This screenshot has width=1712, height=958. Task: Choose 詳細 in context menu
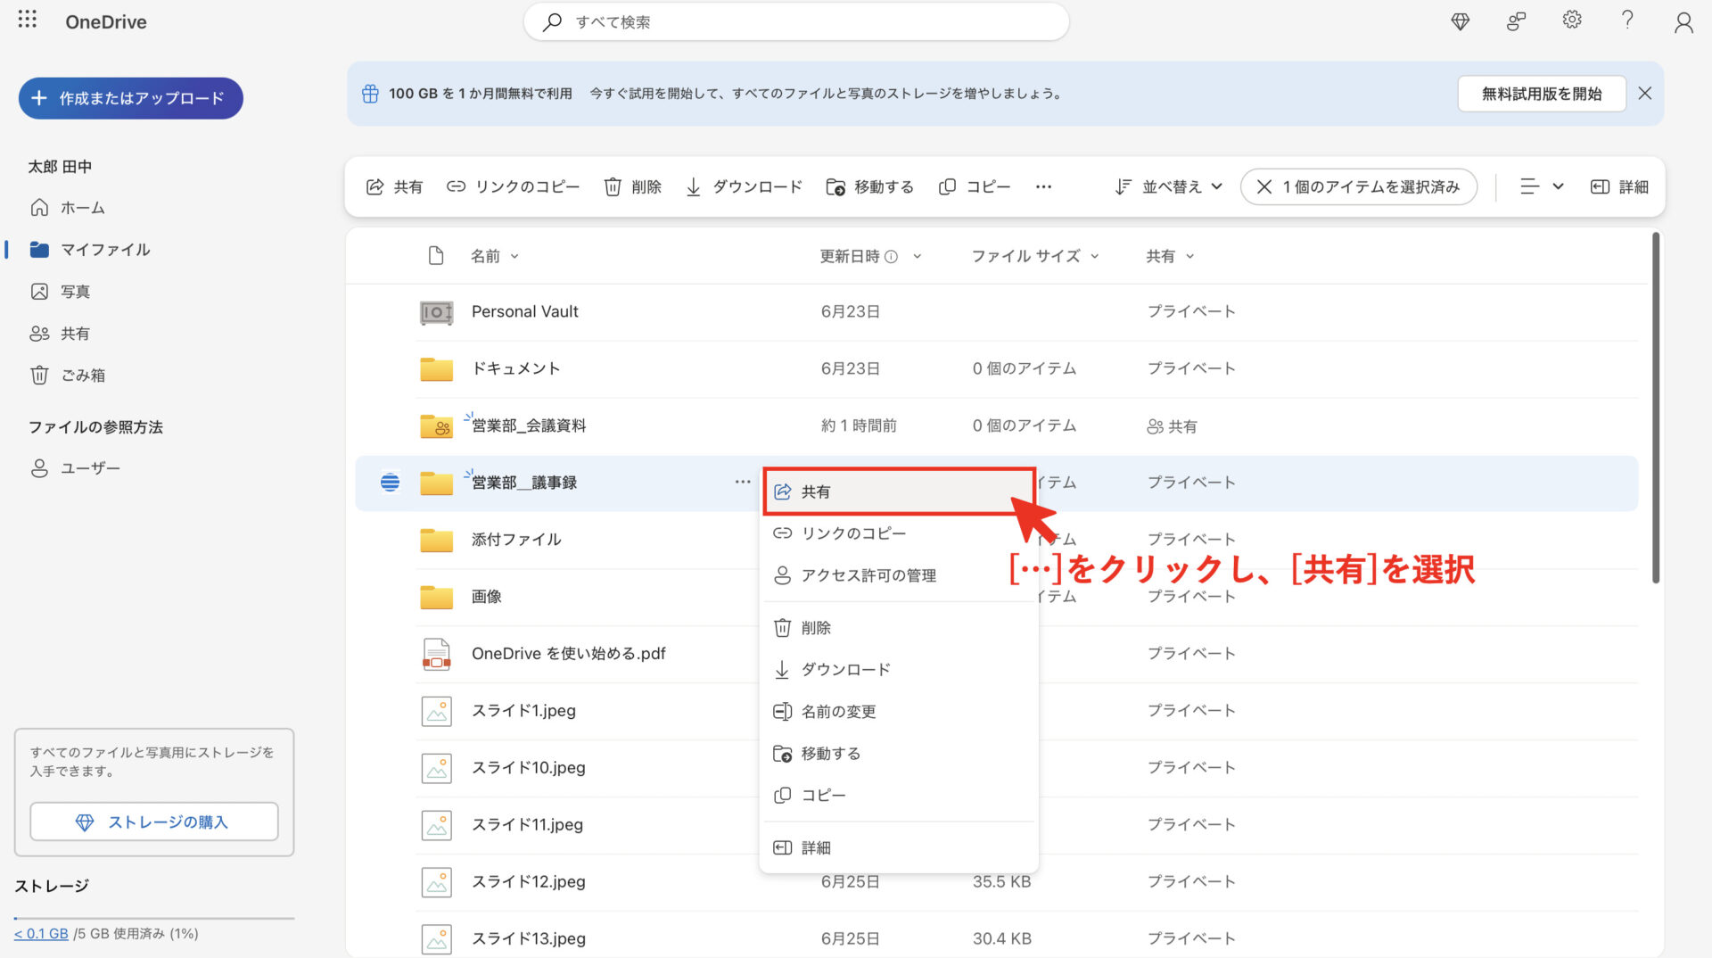coord(899,847)
